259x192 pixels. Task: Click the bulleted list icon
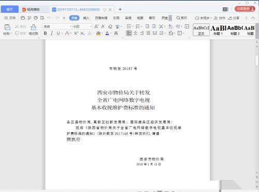point(129,26)
